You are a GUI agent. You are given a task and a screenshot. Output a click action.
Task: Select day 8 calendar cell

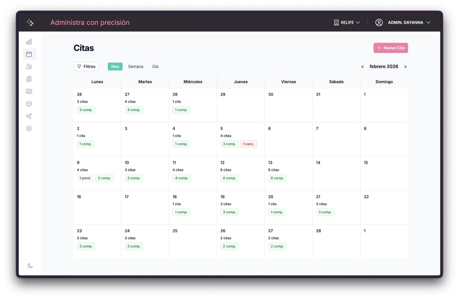coord(384,139)
